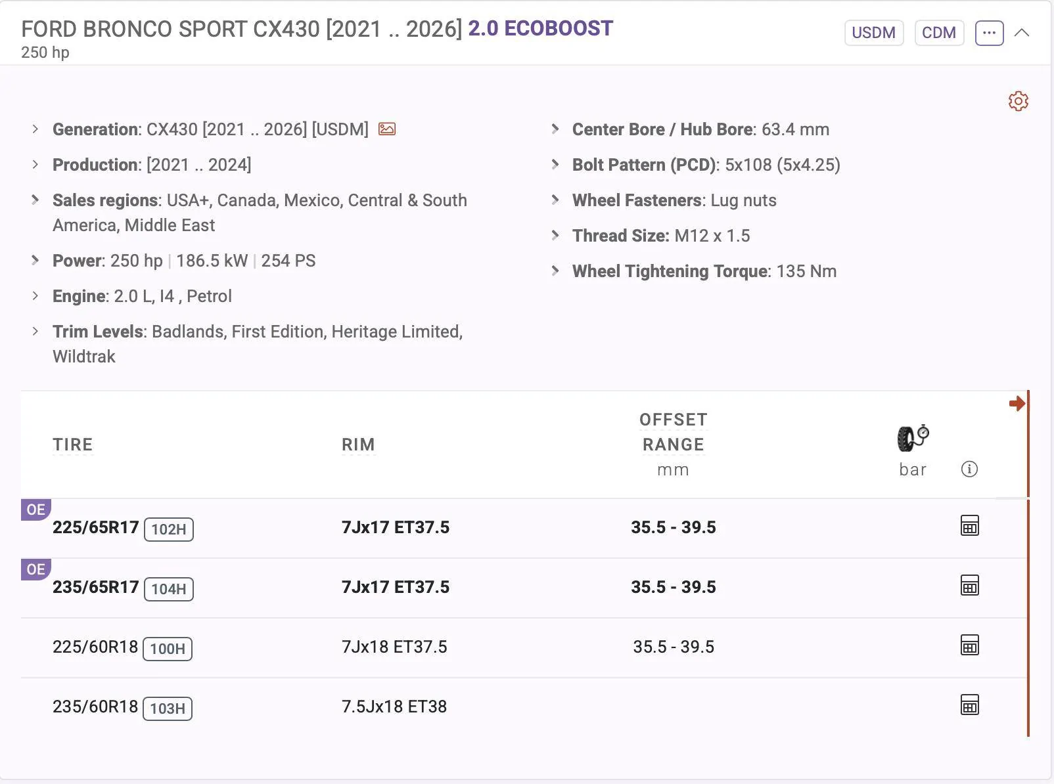This screenshot has height=784, width=1054.
Task: Expand the Bolt Pattern (PCD) chevron
Action: pos(556,165)
